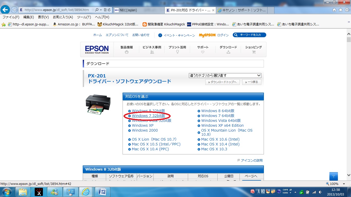Click the エプソンについて link
Screen dimensions: 351x197
point(117,35)
